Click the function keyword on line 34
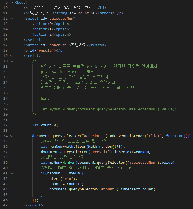Screen dimensions: 193x209 coord(175,136)
